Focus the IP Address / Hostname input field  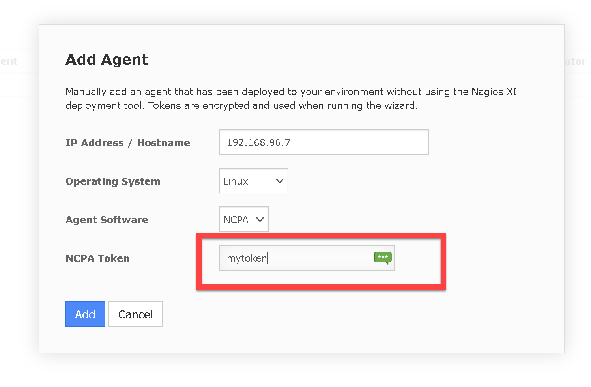click(x=324, y=142)
